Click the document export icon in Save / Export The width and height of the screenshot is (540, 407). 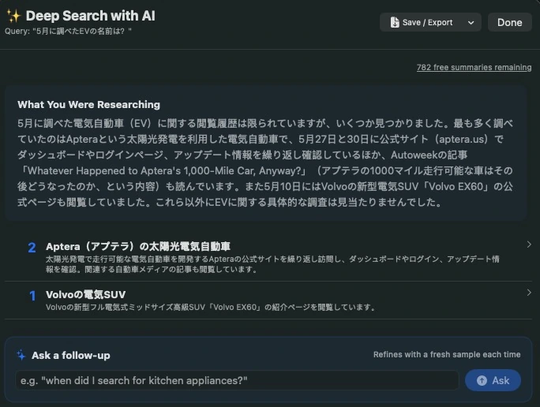coord(394,22)
